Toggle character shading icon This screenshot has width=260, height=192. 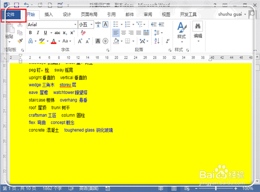(x=98, y=41)
